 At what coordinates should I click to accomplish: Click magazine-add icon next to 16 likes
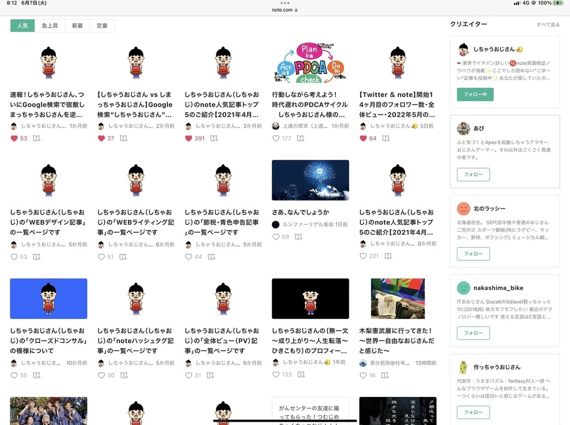384,375
